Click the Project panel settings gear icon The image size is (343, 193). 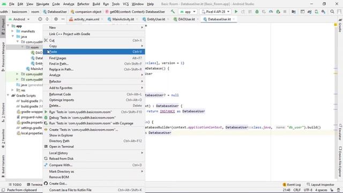[x=56, y=19]
